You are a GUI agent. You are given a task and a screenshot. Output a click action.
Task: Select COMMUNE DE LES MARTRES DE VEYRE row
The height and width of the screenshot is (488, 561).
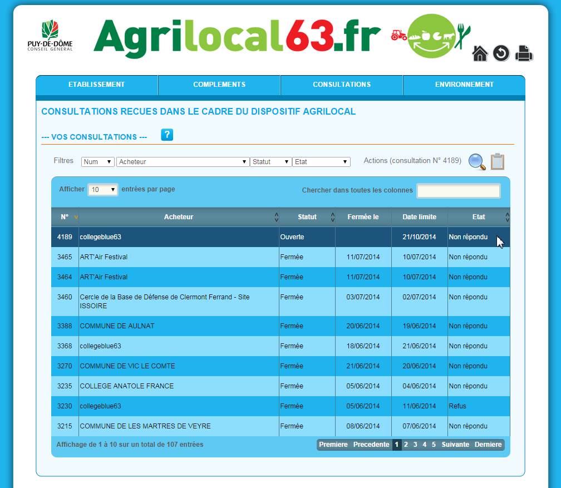tap(280, 426)
